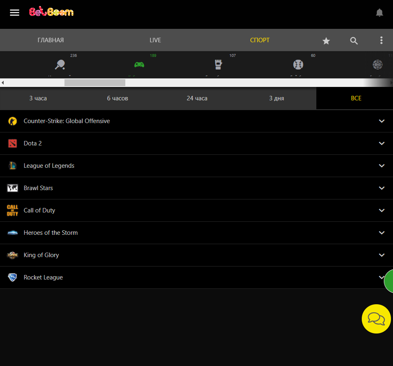Switch to the ГЛАВНАЯ tab
This screenshot has width=393, height=366.
(51, 40)
